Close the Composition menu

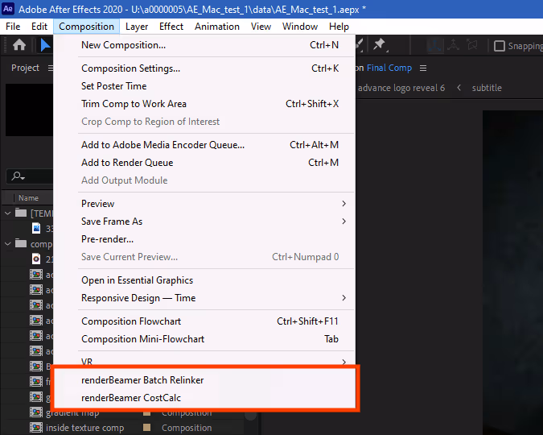86,27
